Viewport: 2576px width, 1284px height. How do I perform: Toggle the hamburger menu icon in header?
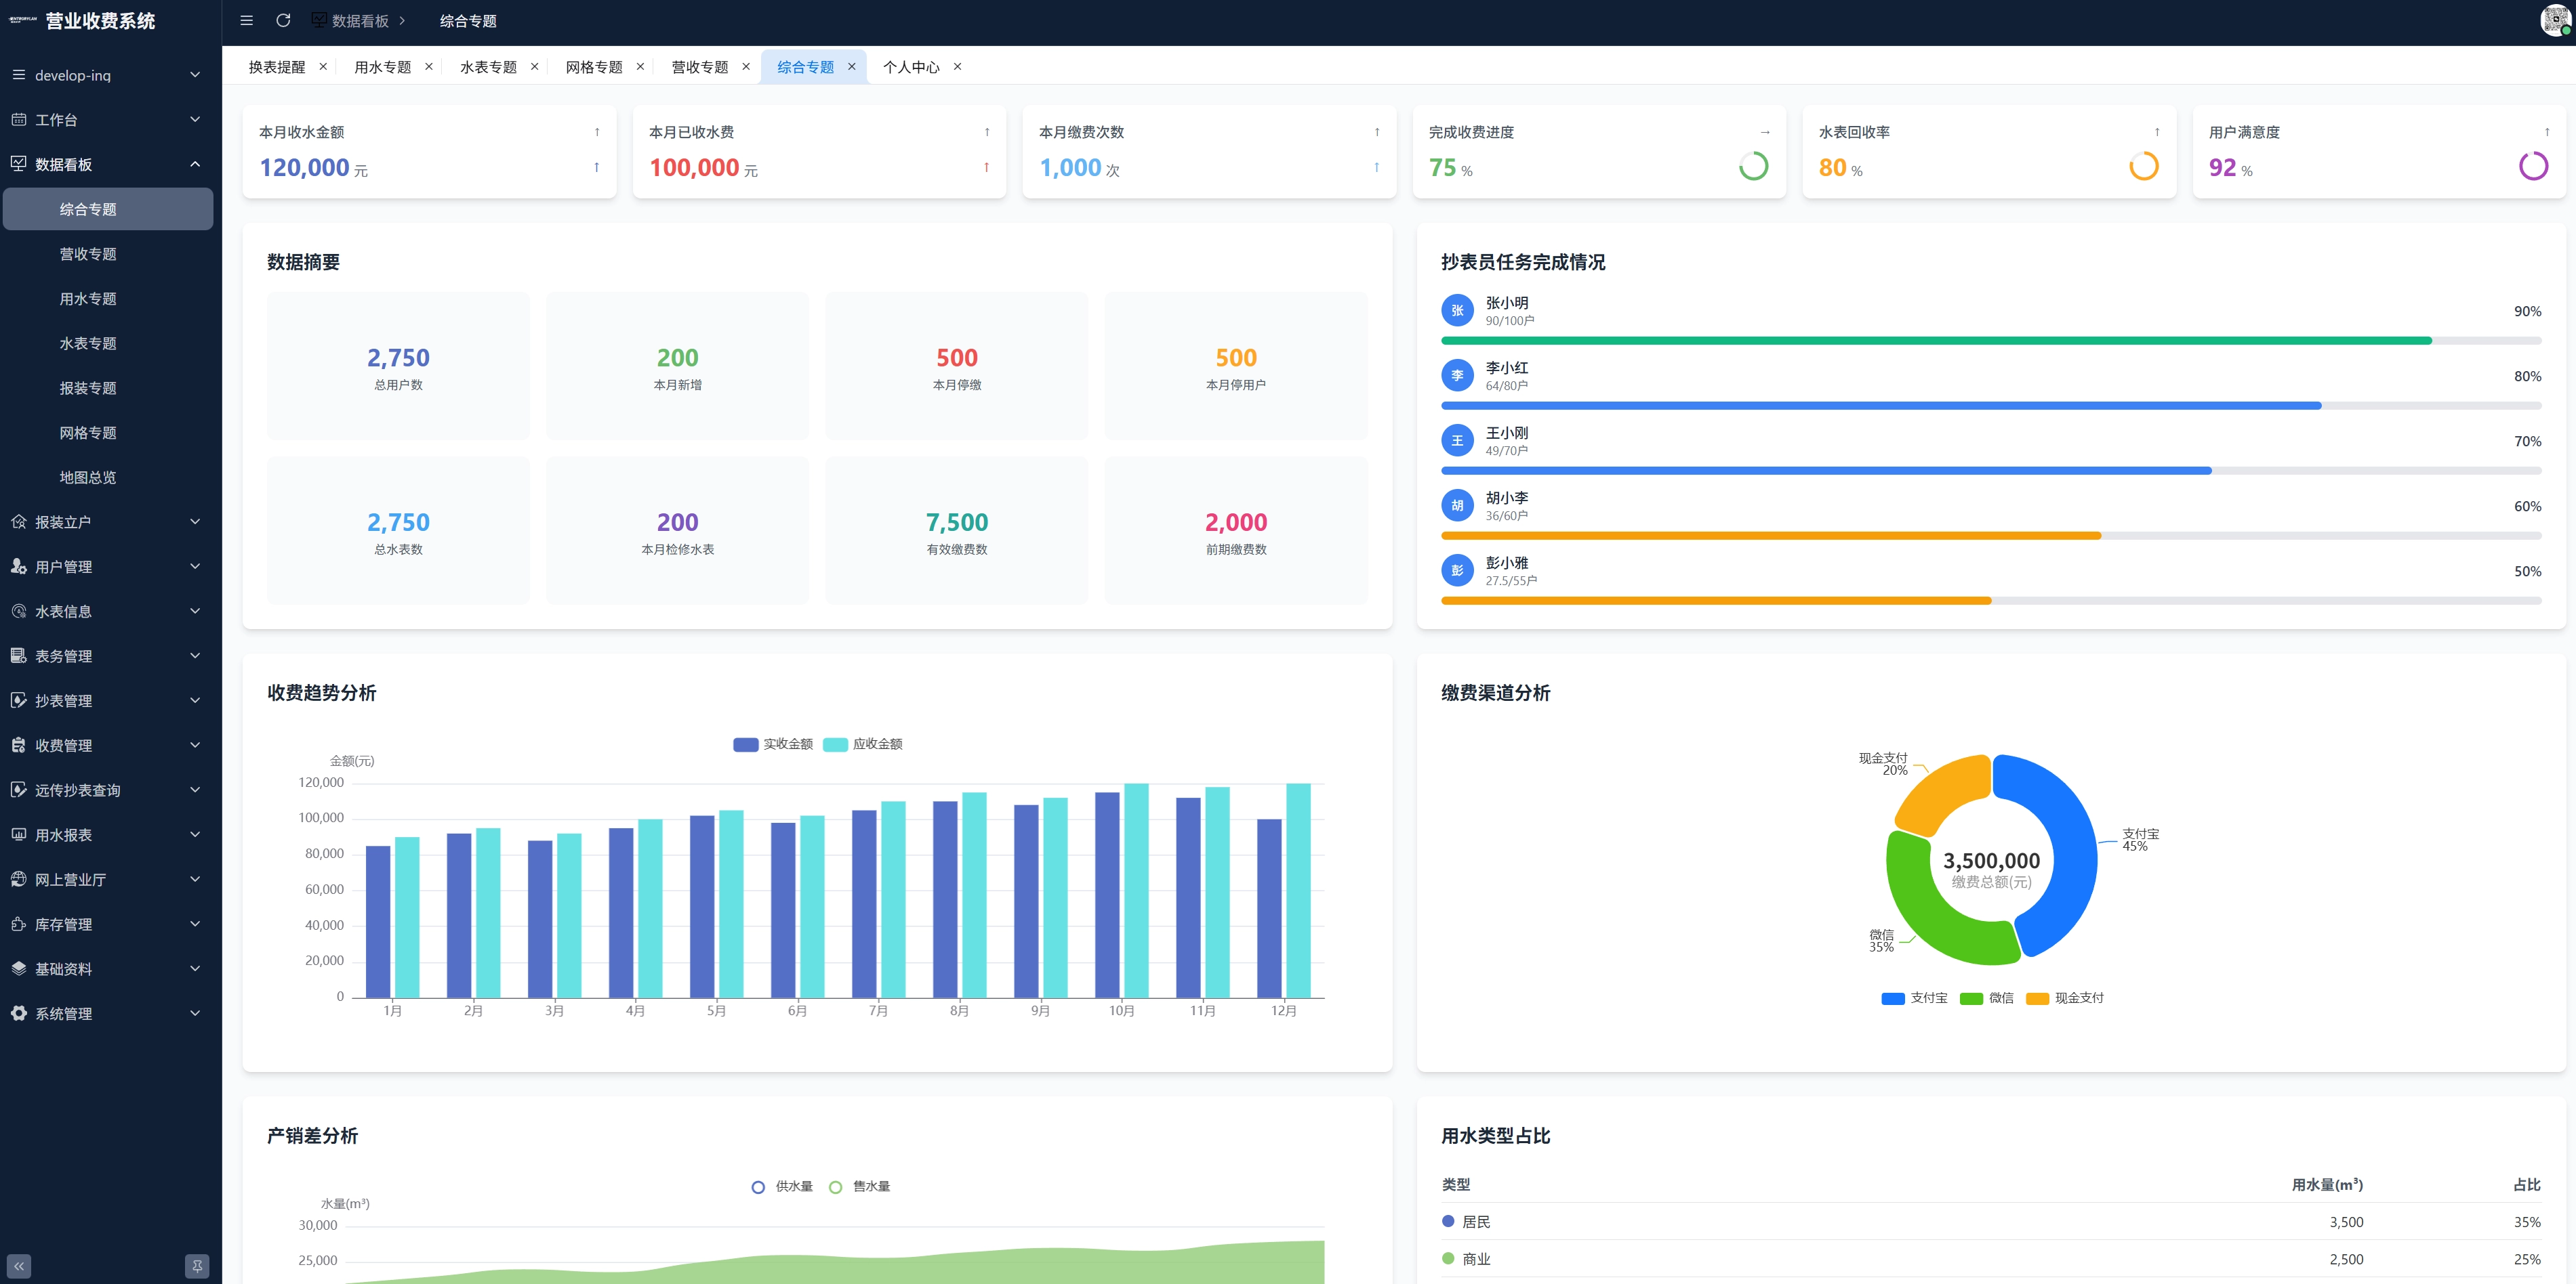tap(246, 21)
